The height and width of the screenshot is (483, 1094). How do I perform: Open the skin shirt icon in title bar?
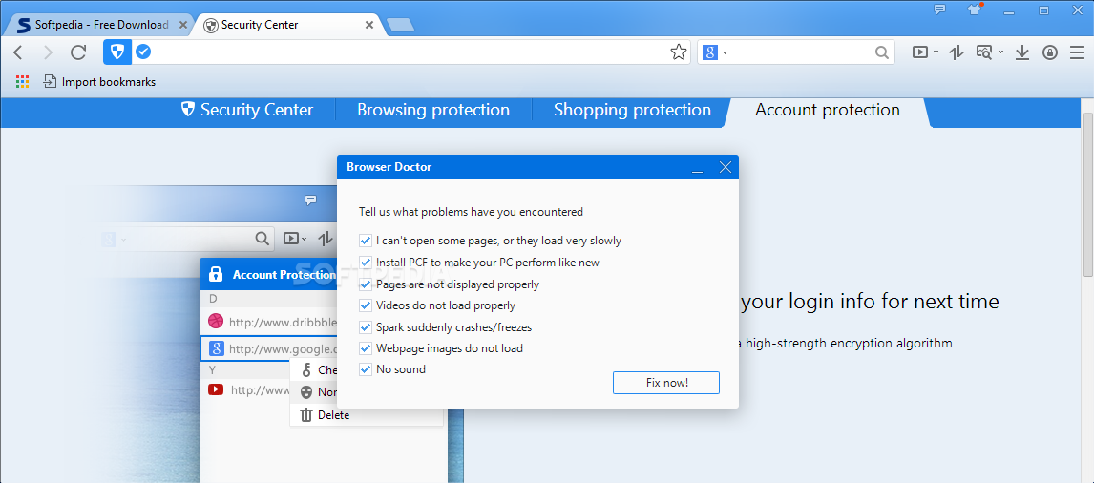(x=974, y=10)
